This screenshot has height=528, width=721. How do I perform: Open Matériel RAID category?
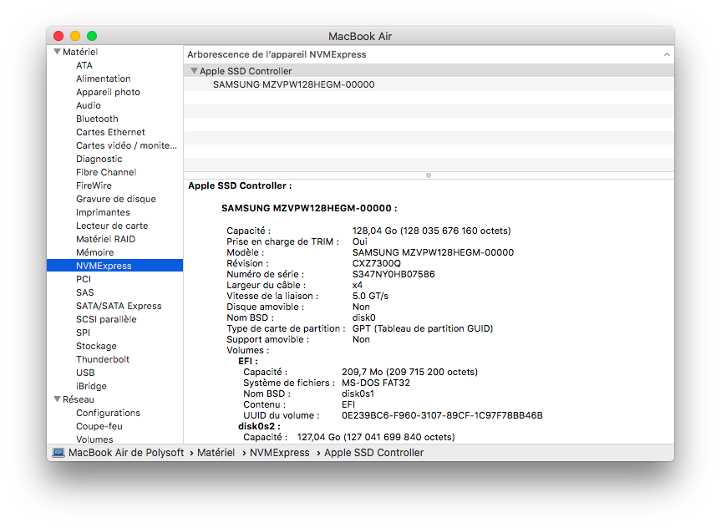pos(106,239)
